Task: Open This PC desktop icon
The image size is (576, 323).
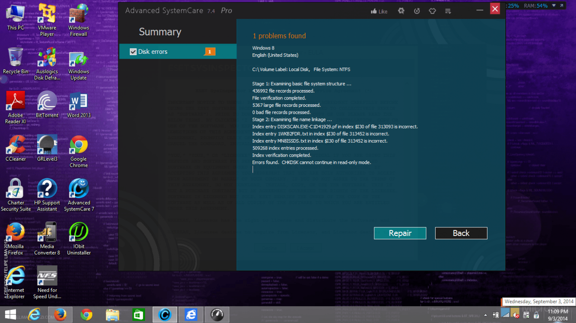Action: (x=16, y=17)
